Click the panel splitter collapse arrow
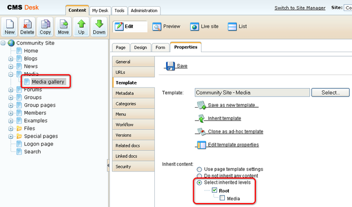The image size is (352, 207). click(108, 165)
